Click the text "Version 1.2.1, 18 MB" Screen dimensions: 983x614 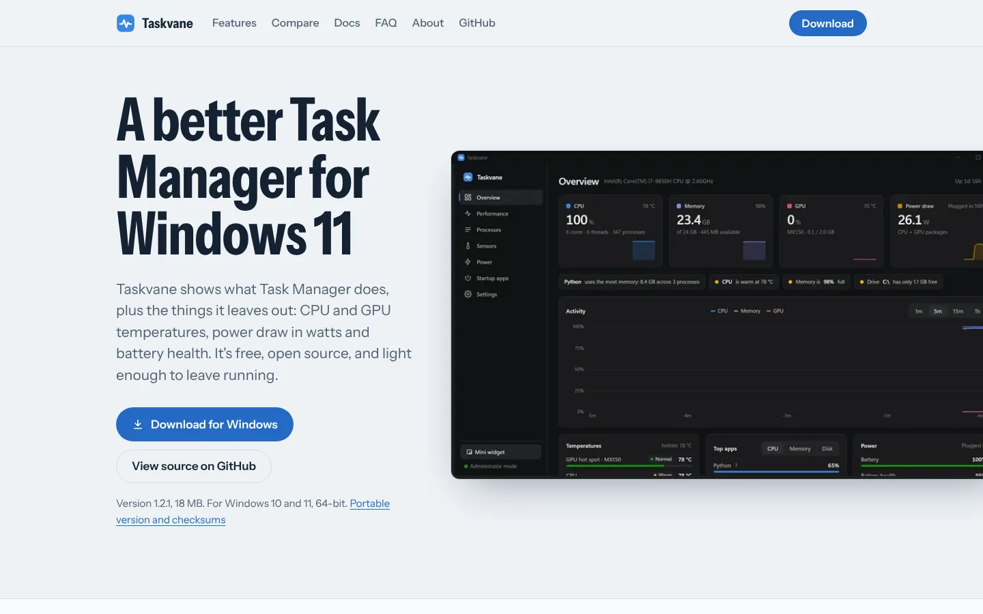pyautogui.click(x=160, y=503)
